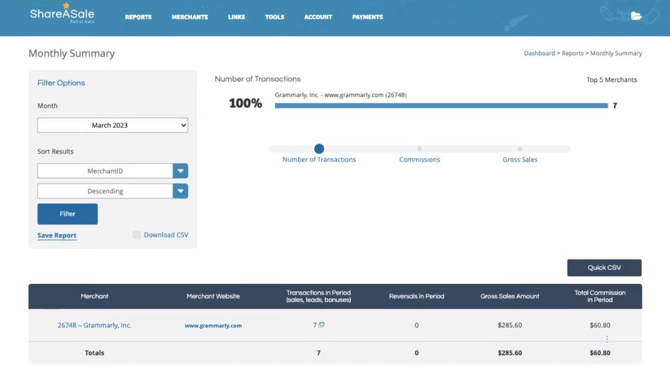Image resolution: width=670 pixels, height=366 pixels.
Task: Click the Merchant Website column header
Action: point(214,296)
